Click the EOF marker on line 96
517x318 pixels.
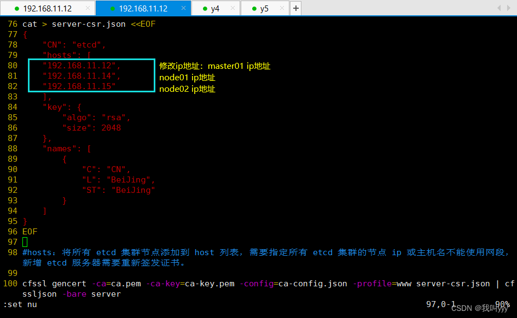click(30, 232)
